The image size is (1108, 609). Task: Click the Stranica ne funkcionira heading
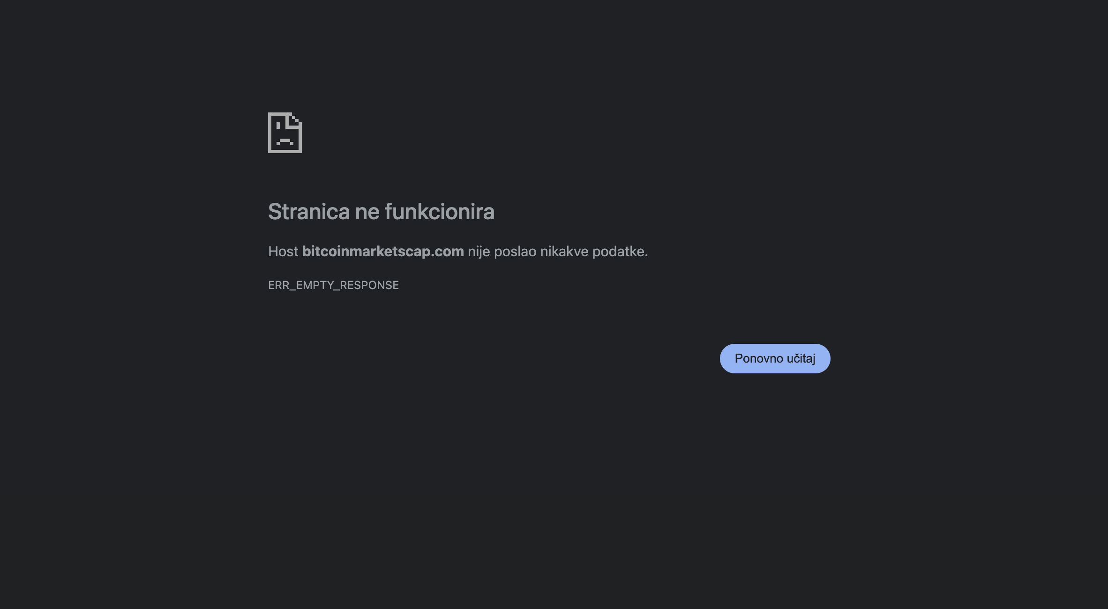[381, 212]
